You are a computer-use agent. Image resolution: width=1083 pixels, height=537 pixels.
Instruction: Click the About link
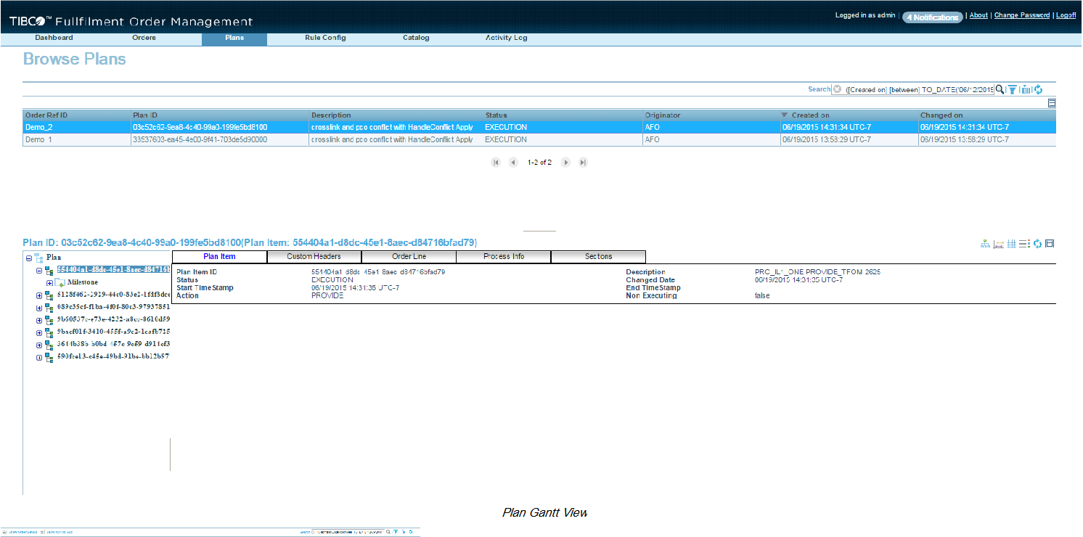click(978, 15)
